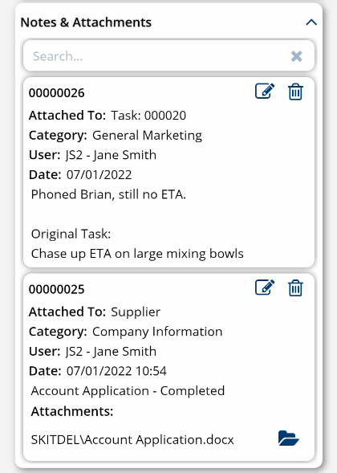
Task: Edit note 00000025
Action: point(265,287)
